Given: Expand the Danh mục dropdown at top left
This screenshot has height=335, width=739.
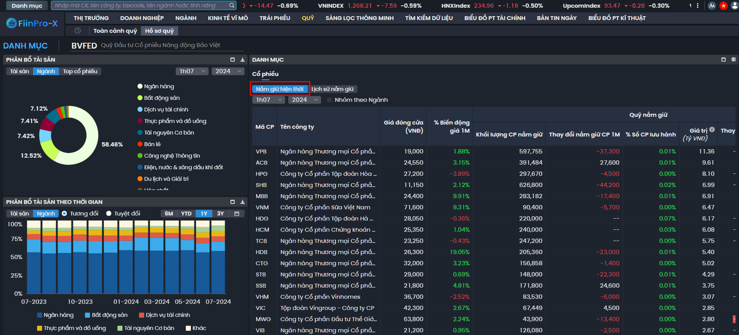Looking at the screenshot, I should pos(27,6).
